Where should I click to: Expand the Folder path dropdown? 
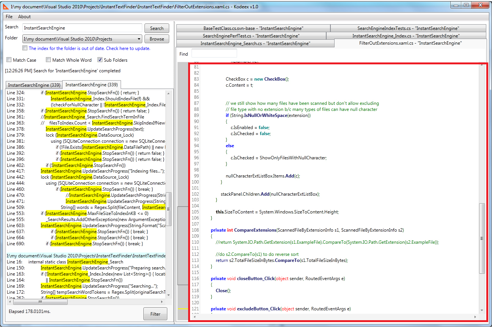point(138,39)
